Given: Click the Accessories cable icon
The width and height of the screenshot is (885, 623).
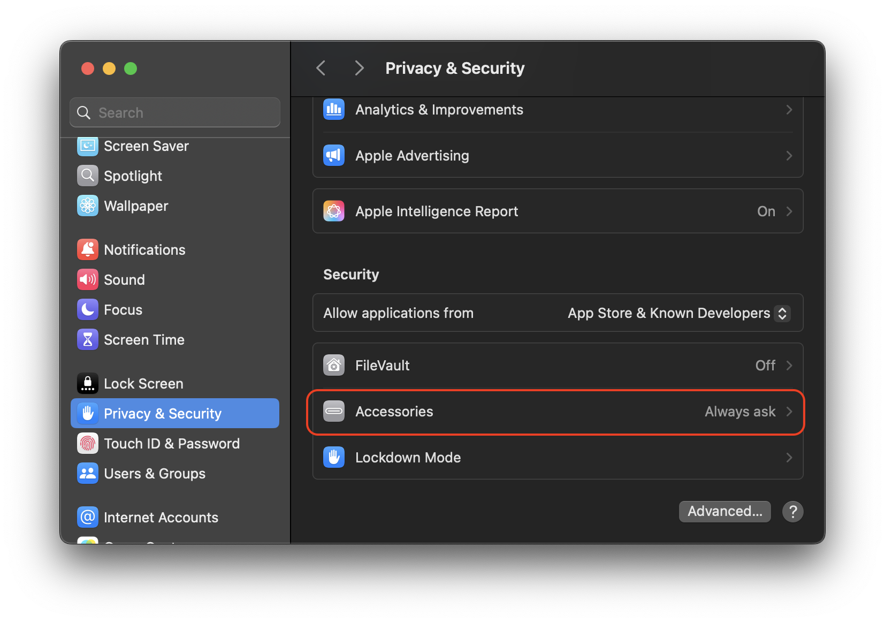Looking at the screenshot, I should pos(334,412).
